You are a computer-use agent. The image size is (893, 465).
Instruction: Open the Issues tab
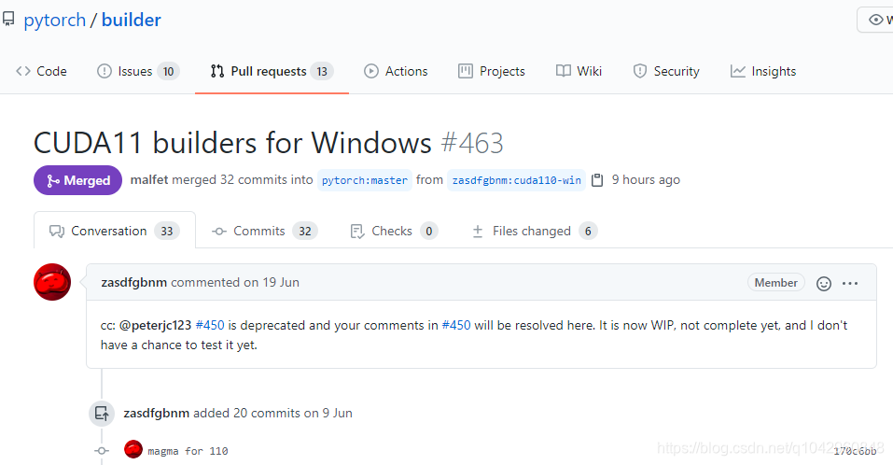click(138, 71)
